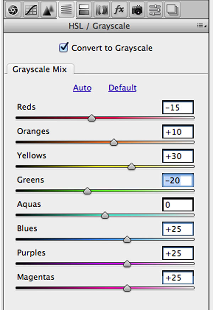The width and height of the screenshot is (213, 310).
Task: Click the Greens value input field
Action: (178, 181)
